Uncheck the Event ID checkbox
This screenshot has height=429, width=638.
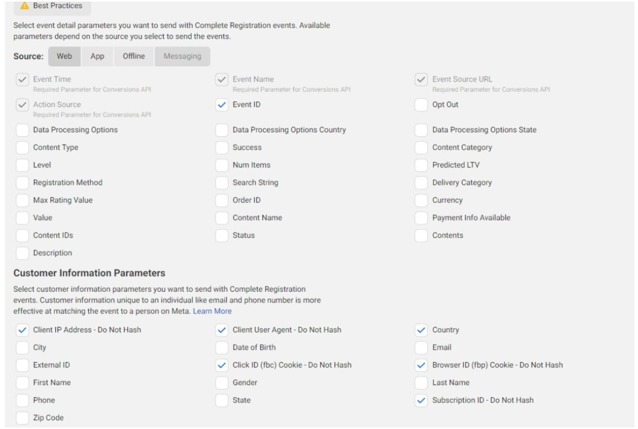tap(222, 105)
